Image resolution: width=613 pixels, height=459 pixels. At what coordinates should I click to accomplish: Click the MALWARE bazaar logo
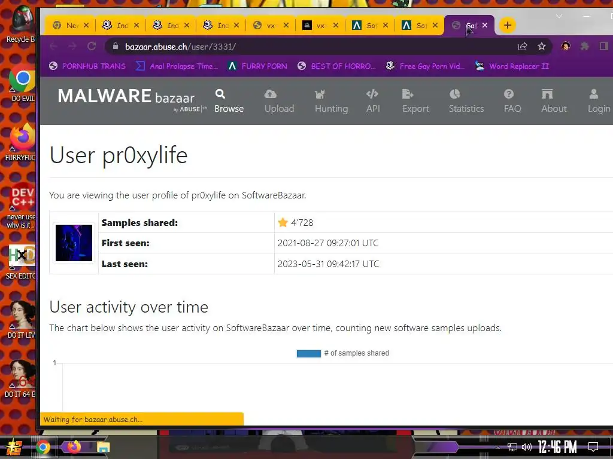point(132,100)
